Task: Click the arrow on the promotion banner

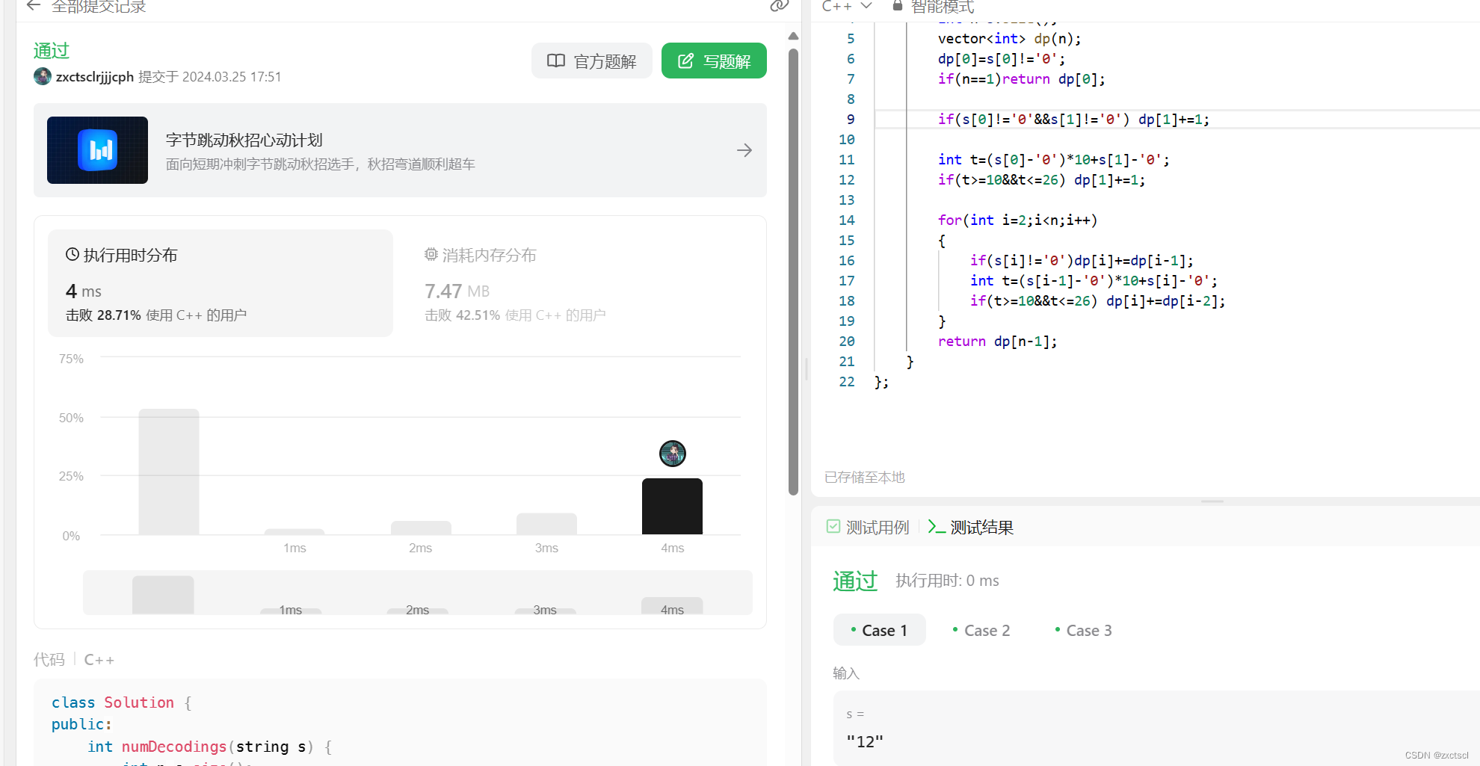Action: pos(744,150)
